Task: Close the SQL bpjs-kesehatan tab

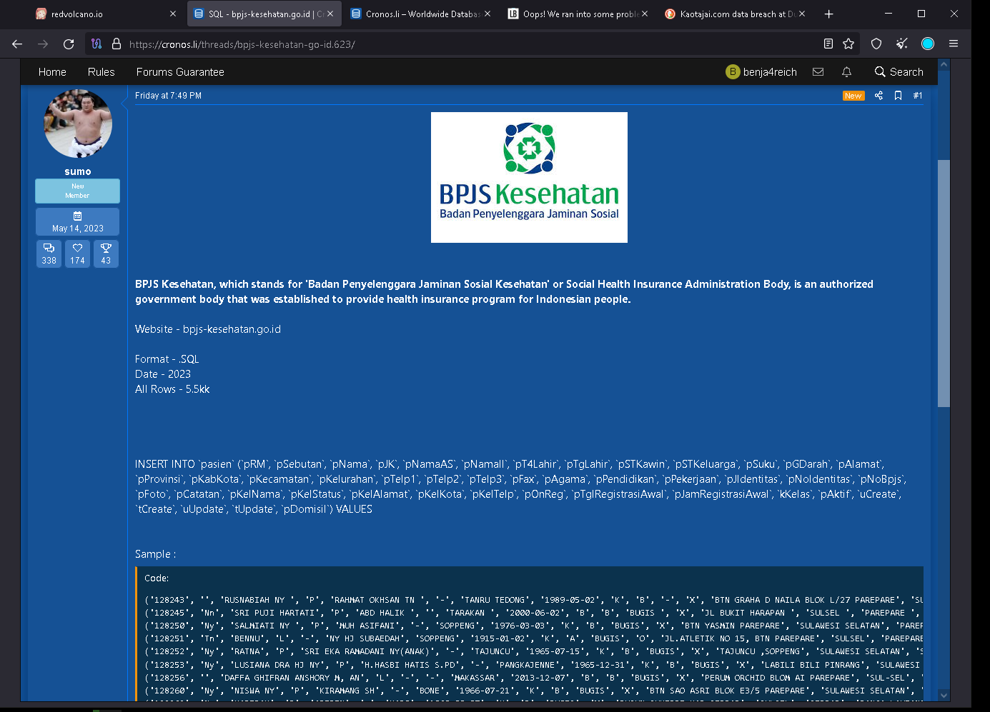Action: click(x=330, y=14)
